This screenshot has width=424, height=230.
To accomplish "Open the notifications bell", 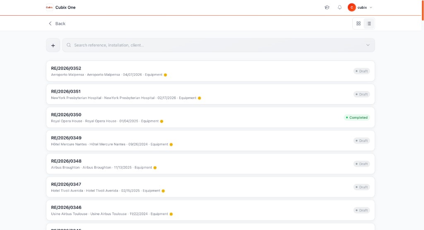I will pos(340,7).
